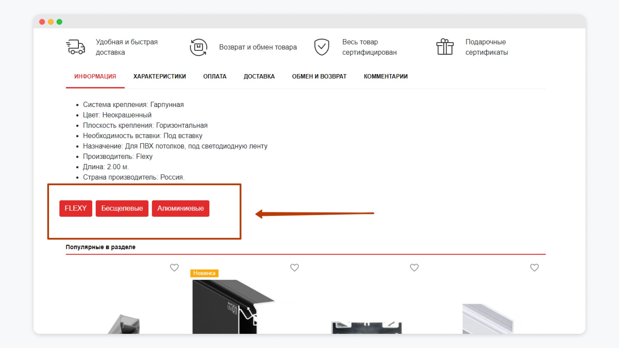Open the first gray profile product image
619x348 pixels.
[x=124, y=324]
